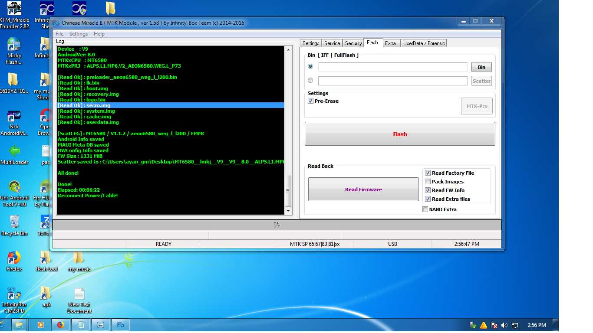Viewport: 593px width, 333px height.
Task: Toggle the Pre-Erase checkbox
Action: pos(310,101)
